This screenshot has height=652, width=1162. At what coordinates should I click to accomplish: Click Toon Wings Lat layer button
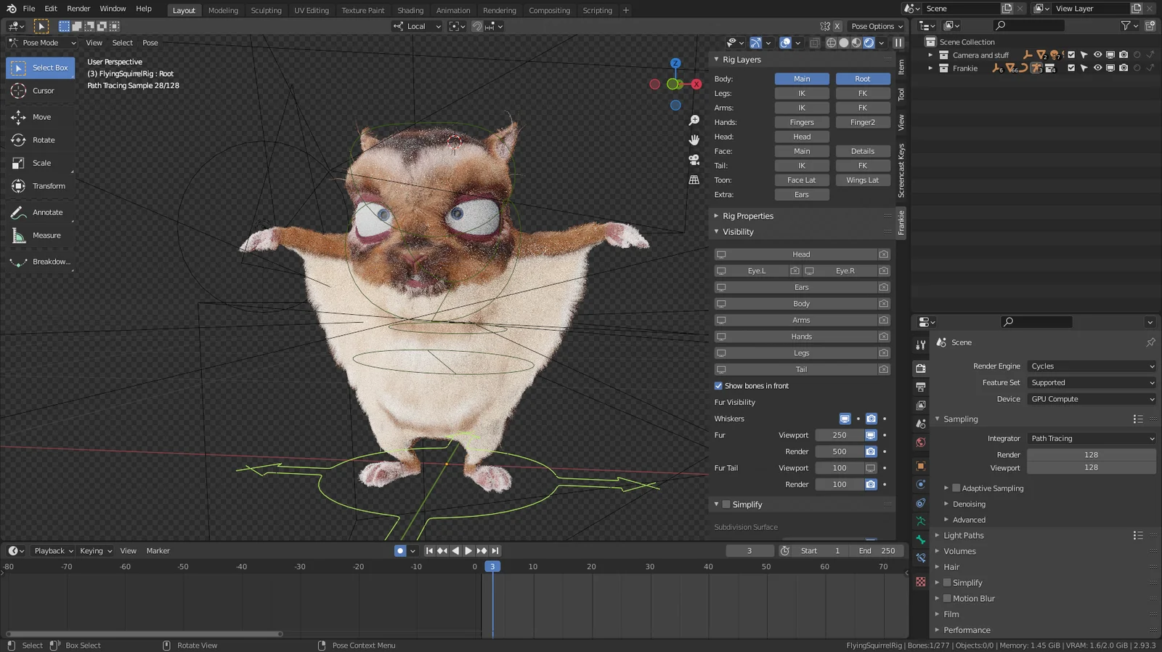point(863,180)
